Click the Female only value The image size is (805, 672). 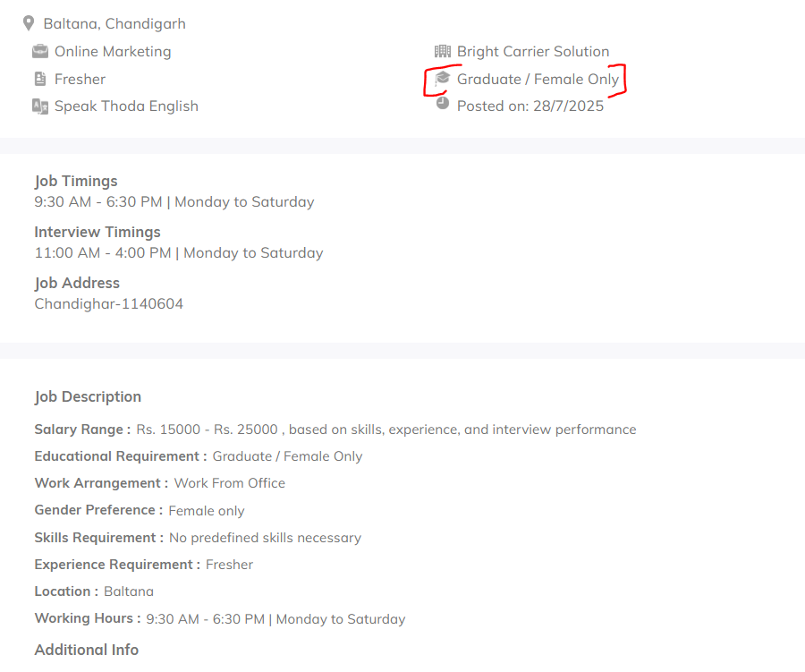click(207, 511)
